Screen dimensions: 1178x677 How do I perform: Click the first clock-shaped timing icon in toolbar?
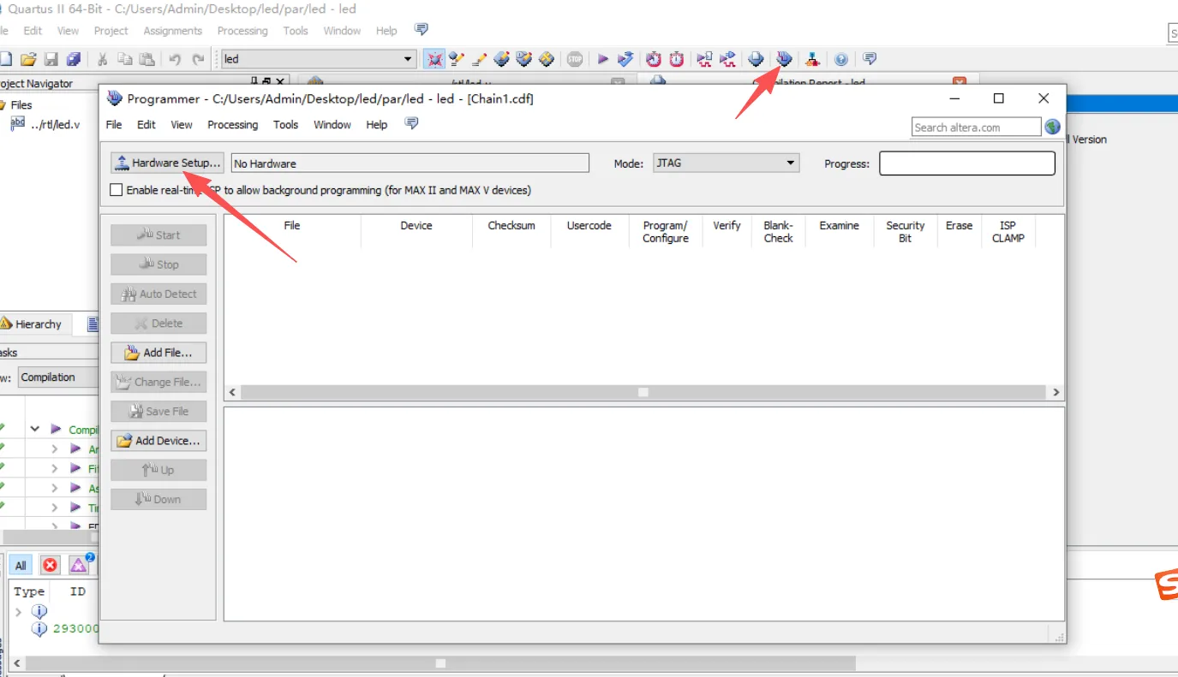click(654, 59)
